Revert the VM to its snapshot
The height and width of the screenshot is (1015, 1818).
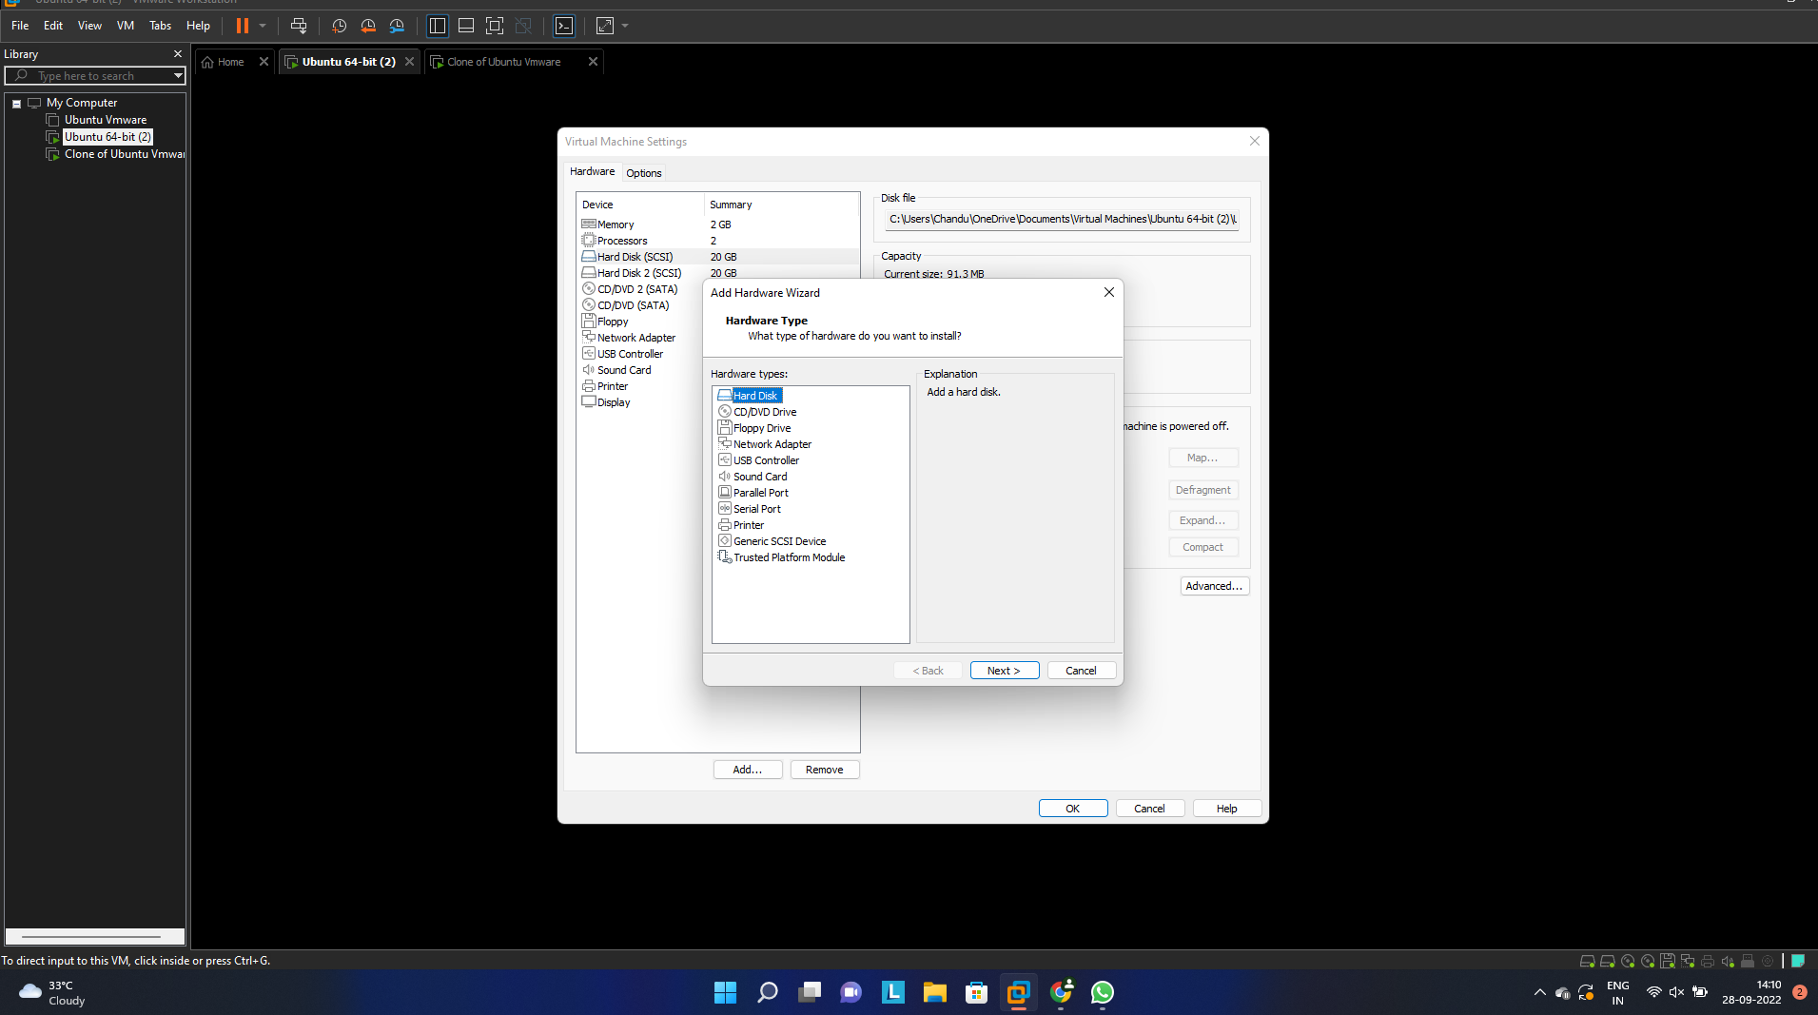pos(368,26)
